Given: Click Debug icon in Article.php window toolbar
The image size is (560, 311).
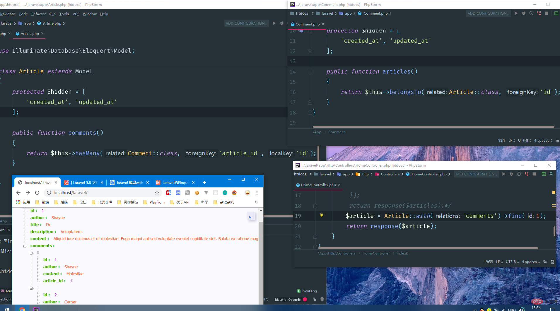Looking at the screenshot, I should click(x=282, y=23).
